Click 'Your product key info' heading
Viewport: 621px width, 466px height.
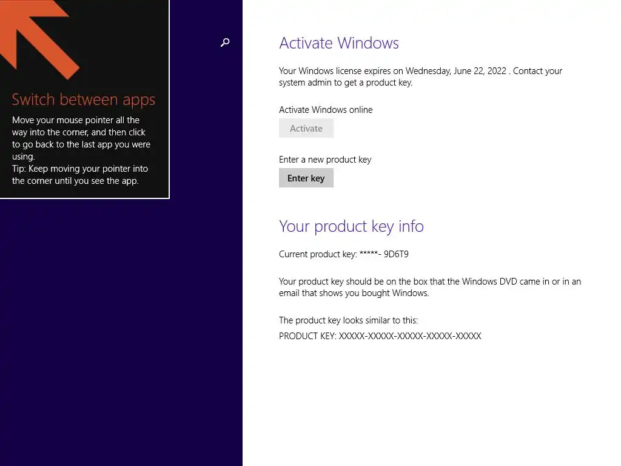(351, 226)
